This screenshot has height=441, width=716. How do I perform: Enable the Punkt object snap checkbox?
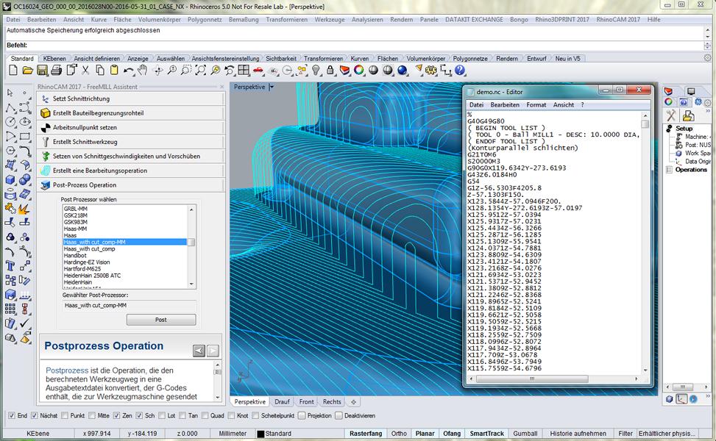point(65,415)
